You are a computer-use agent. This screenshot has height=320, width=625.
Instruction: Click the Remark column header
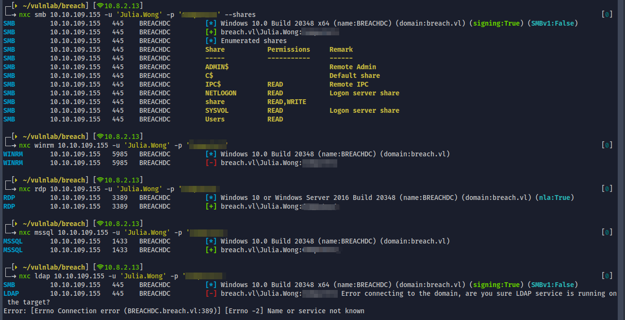coord(341,49)
